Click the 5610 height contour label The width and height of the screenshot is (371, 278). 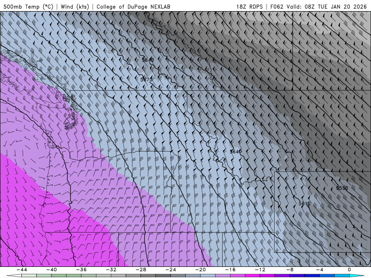[x=305, y=203]
